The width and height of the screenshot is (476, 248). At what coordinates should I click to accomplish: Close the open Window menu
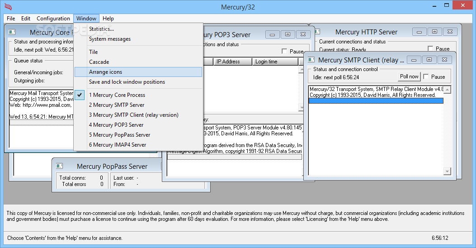click(86, 19)
